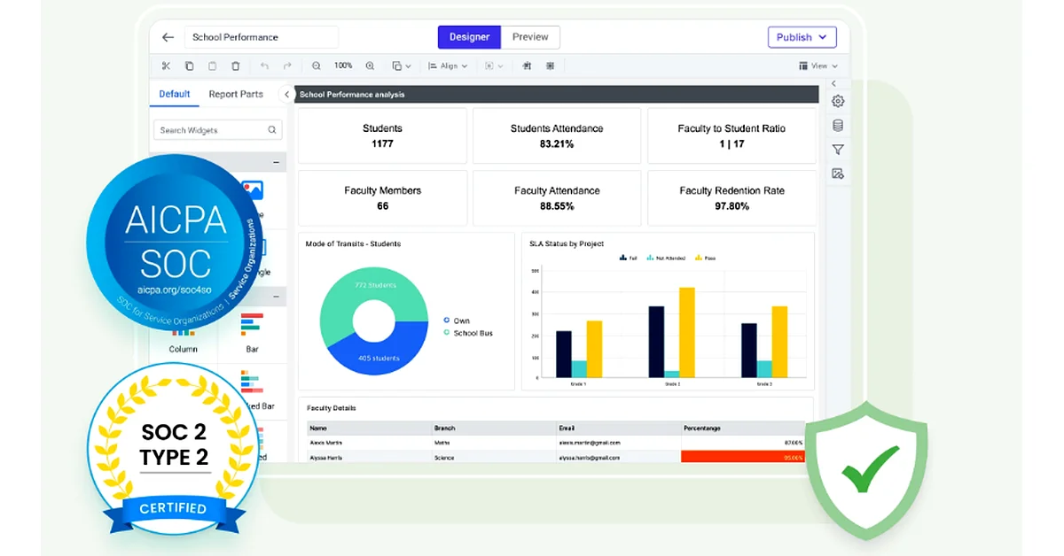This screenshot has height=556, width=1064.
Task: Toggle the Own legend entry
Action: coord(458,320)
